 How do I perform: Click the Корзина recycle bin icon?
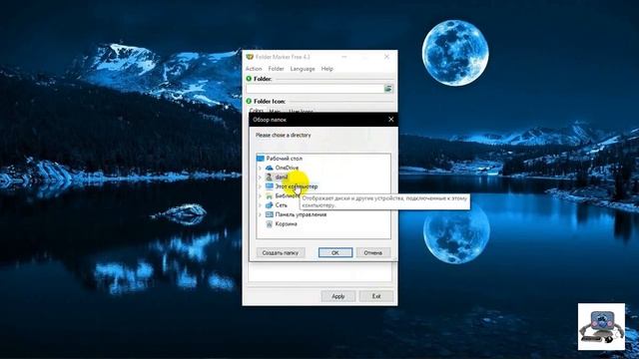tap(269, 223)
